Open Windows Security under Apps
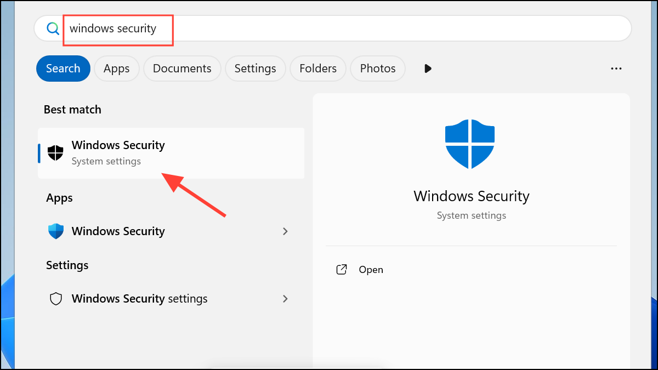 point(171,231)
